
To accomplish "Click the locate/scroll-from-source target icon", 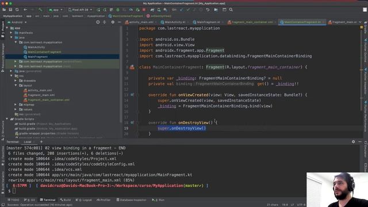I will click(x=98, y=22).
